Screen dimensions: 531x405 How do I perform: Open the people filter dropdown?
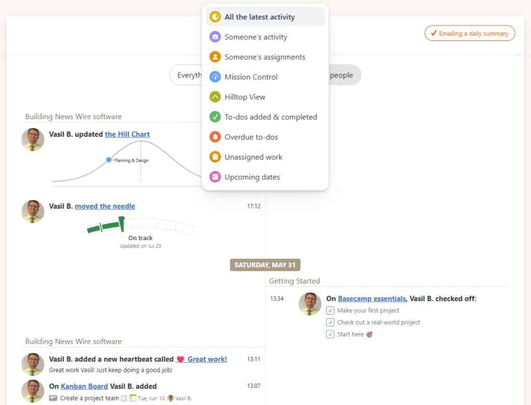[342, 75]
